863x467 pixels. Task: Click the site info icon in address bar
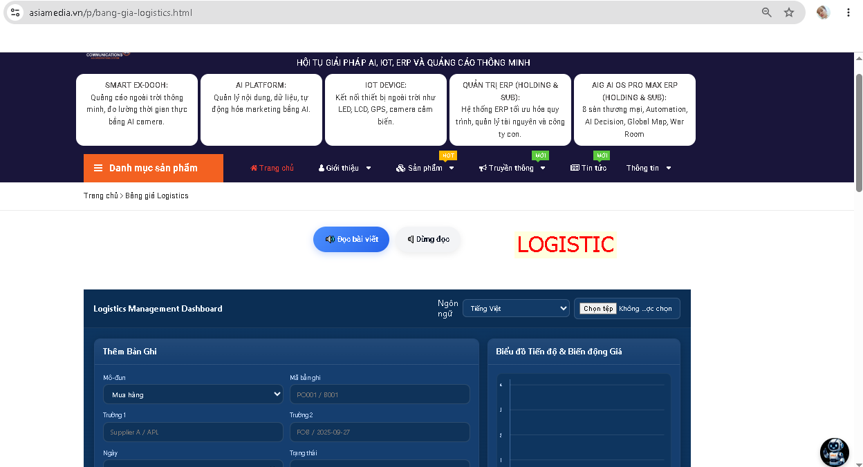pos(15,12)
